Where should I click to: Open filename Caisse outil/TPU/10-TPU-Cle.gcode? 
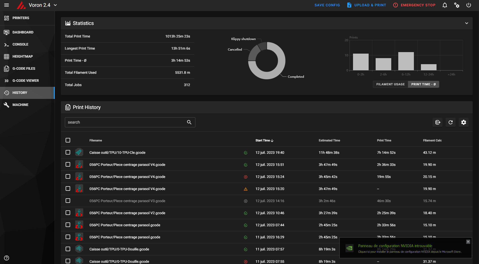(x=117, y=153)
